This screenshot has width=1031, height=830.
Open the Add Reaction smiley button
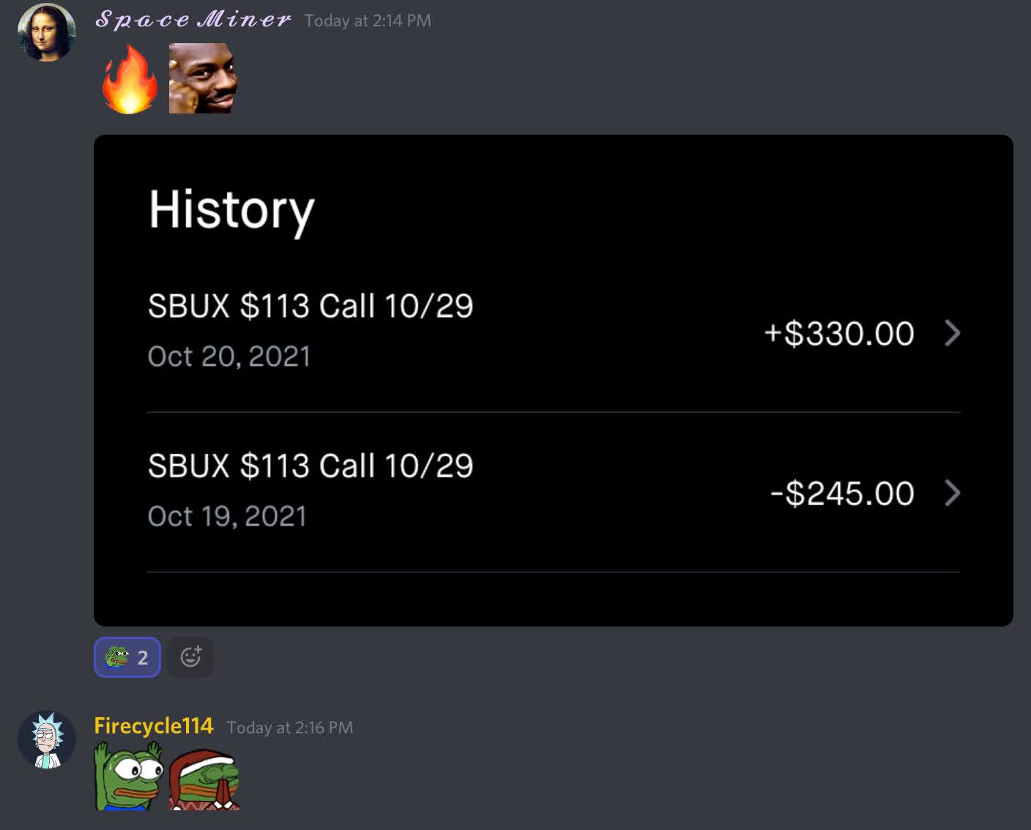click(190, 657)
